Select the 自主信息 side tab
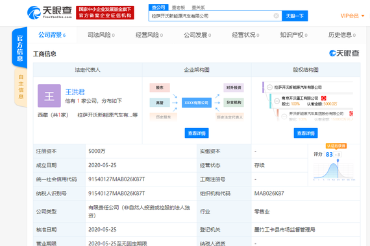The image size is (370, 246). [21, 87]
